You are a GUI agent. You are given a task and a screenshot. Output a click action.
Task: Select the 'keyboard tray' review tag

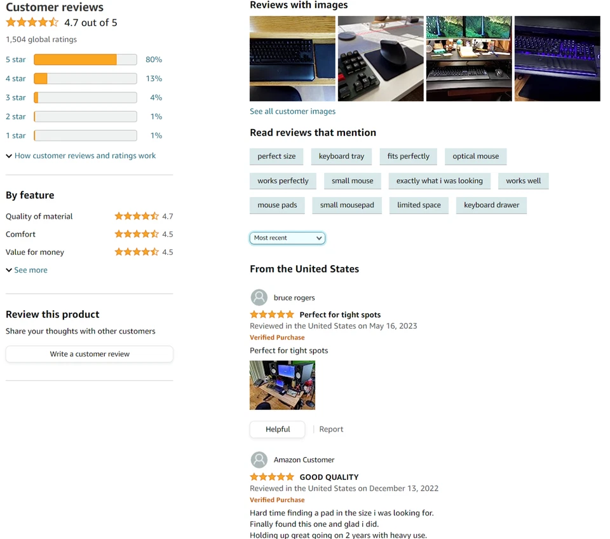[341, 156]
